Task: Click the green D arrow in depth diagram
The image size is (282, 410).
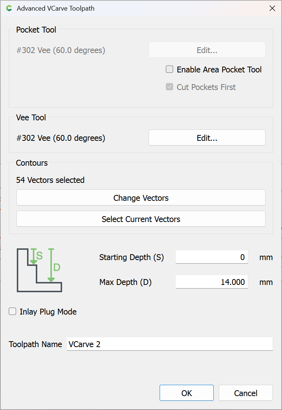Action: (x=51, y=265)
